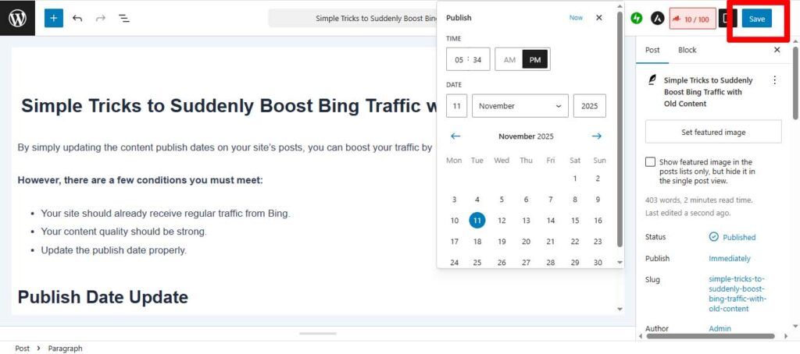Switch to the Post tab
Screen dimensions: 800x354
click(652, 50)
